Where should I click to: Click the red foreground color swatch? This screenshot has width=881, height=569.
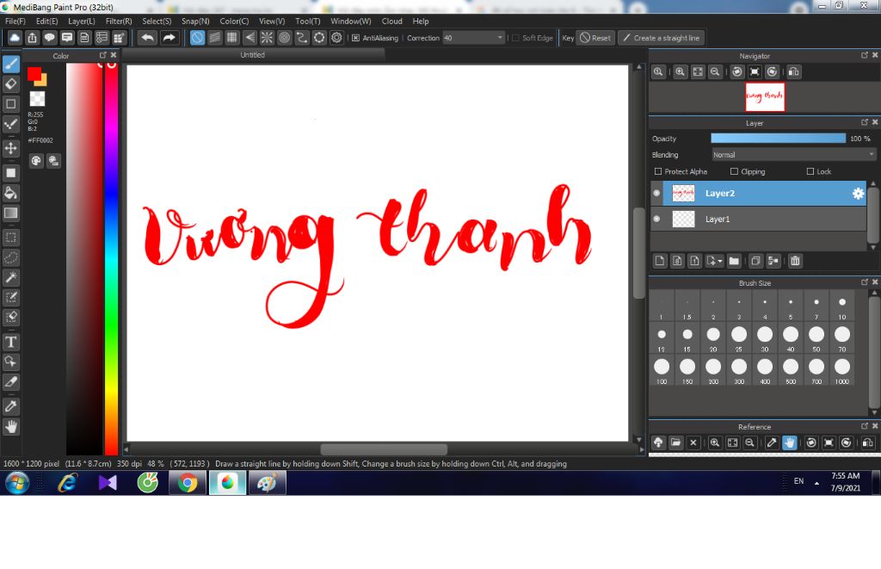click(34, 74)
